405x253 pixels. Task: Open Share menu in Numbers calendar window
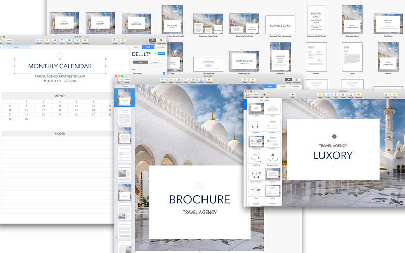[115, 41]
